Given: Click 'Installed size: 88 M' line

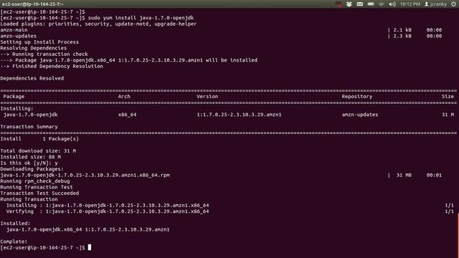Looking at the screenshot, I should 30,157.
